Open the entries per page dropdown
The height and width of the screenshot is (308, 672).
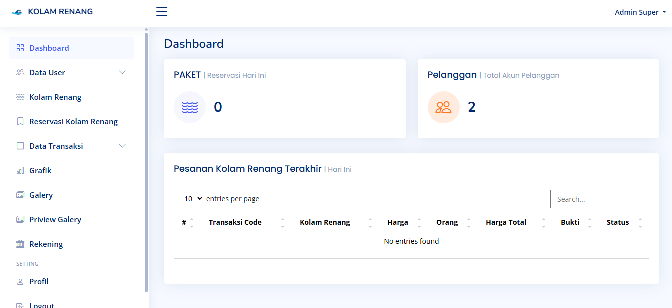pos(191,198)
